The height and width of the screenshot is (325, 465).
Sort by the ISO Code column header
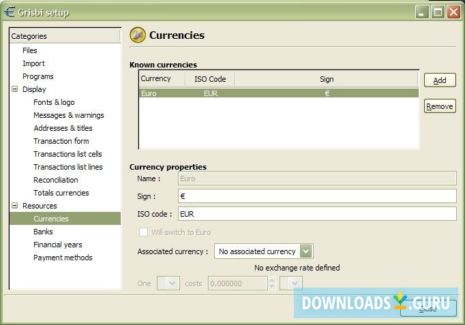pyautogui.click(x=210, y=79)
